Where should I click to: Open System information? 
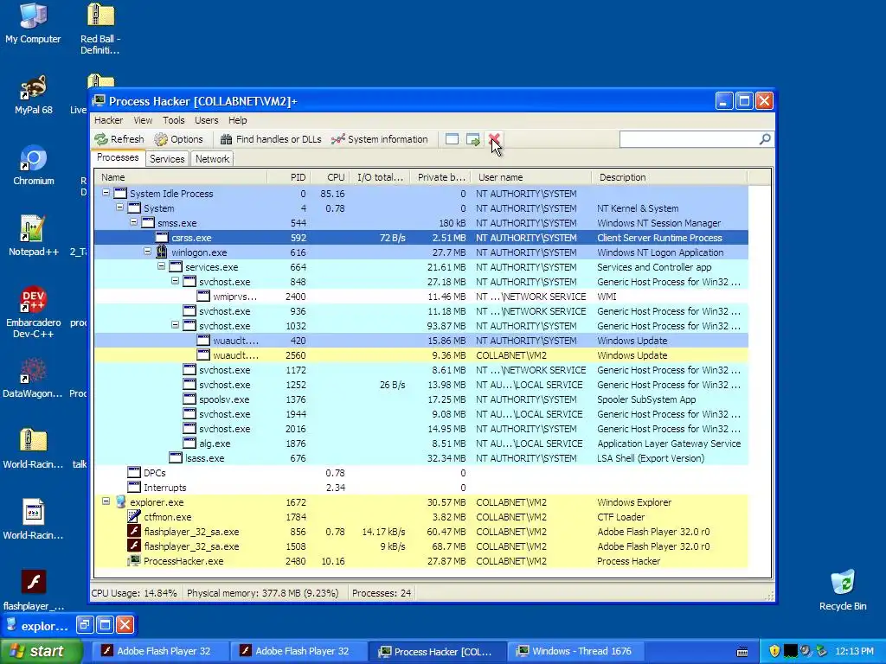click(x=380, y=139)
